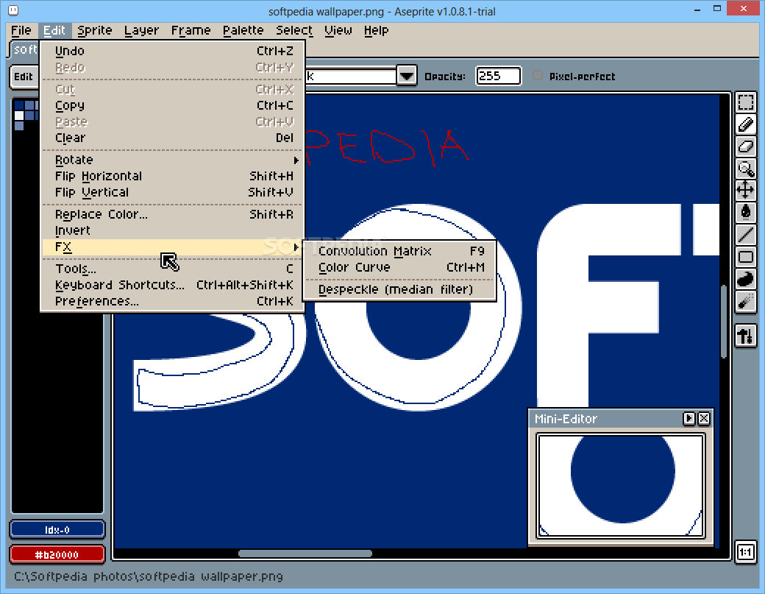Viewport: 765px width, 594px height.
Task: Select Despeckle (median filter) effect
Action: [399, 289]
